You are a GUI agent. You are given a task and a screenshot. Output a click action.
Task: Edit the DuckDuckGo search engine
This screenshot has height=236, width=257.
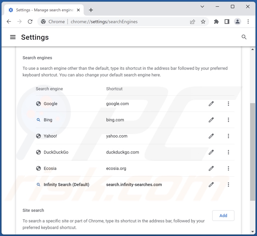[x=211, y=152]
